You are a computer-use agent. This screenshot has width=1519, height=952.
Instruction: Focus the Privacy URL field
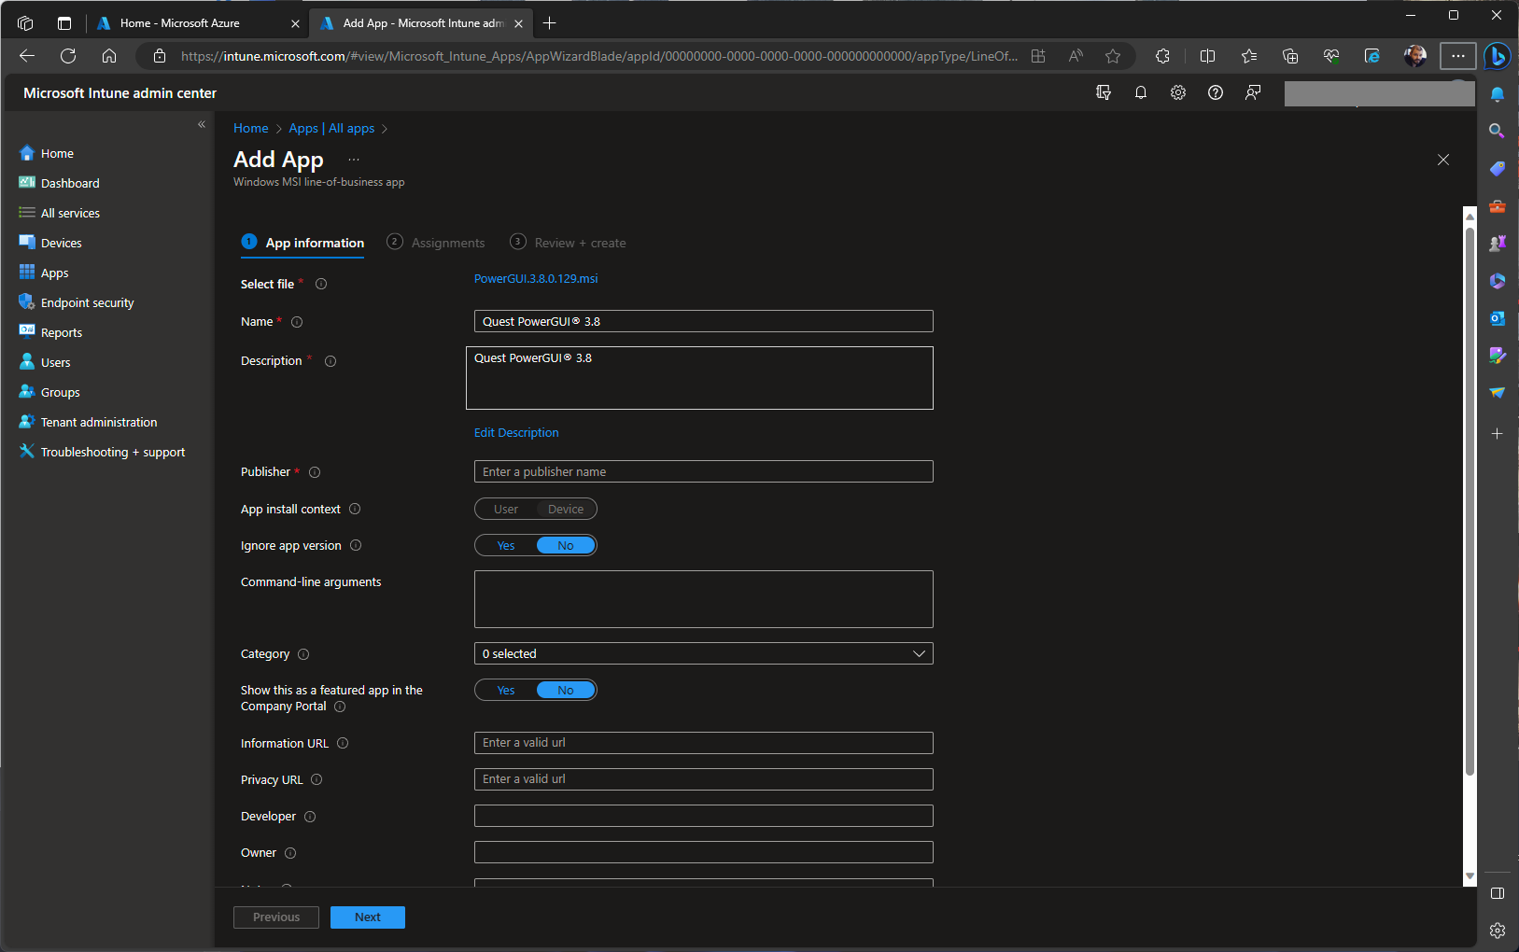point(704,779)
